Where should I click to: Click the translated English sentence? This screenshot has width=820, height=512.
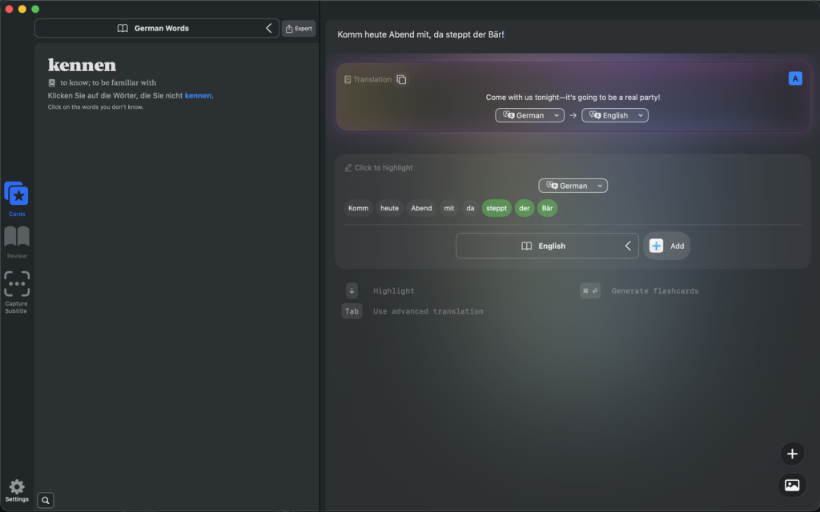(x=573, y=98)
